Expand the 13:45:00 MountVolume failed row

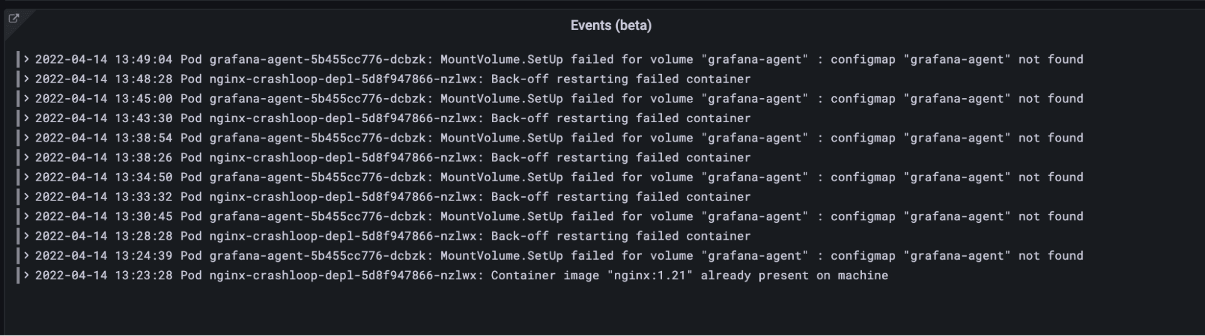(x=27, y=98)
